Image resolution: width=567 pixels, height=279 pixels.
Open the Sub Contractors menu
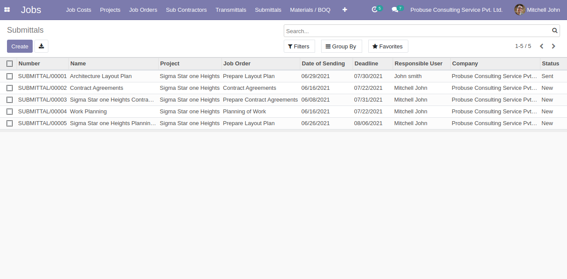[187, 10]
